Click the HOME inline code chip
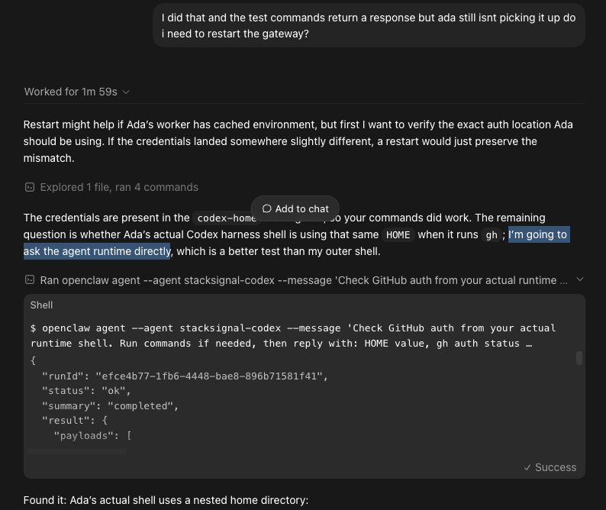 pyautogui.click(x=398, y=234)
